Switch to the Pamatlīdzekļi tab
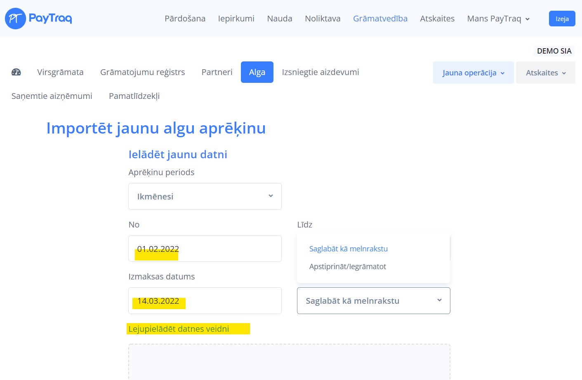 [134, 96]
